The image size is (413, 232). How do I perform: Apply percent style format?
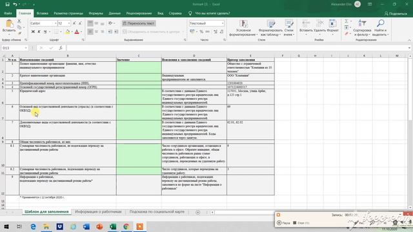[x=201, y=32]
